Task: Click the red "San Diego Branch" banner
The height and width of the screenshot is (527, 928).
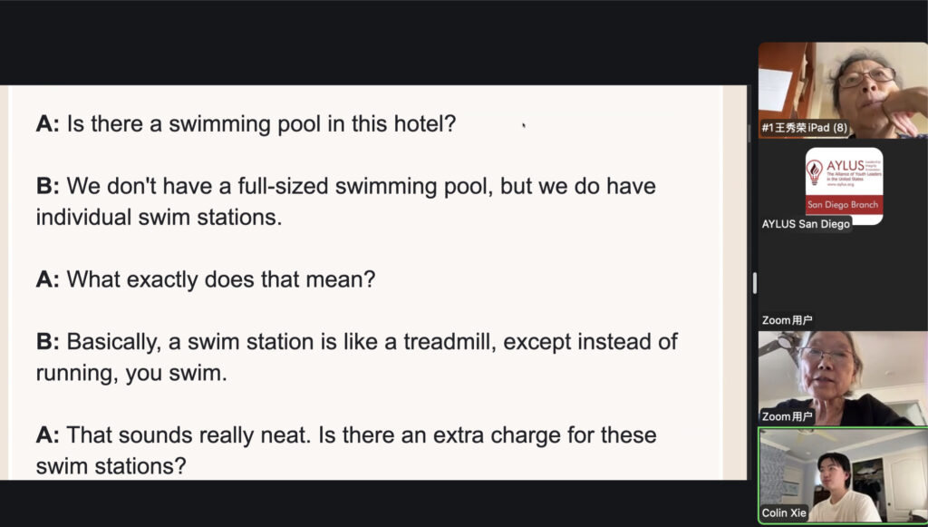Action: (x=843, y=205)
